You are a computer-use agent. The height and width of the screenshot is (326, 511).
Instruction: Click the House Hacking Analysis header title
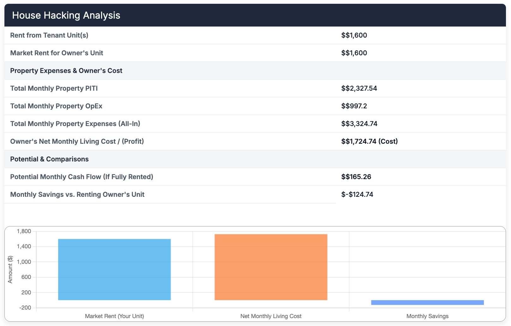tap(66, 15)
